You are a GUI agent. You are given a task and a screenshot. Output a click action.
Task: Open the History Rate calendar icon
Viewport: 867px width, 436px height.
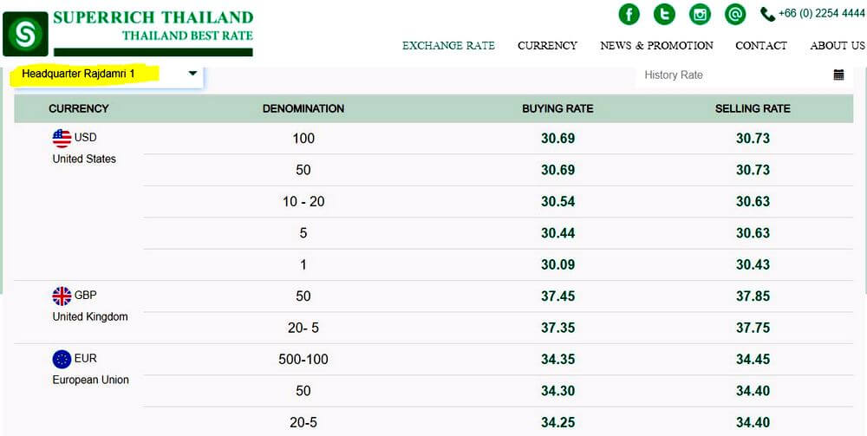[838, 75]
